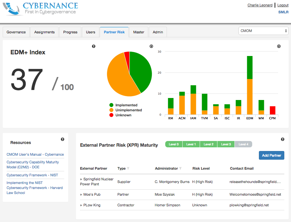The height and width of the screenshot is (222, 291).
Task: Click the tall EDM bar in chart
Action: [x=250, y=85]
